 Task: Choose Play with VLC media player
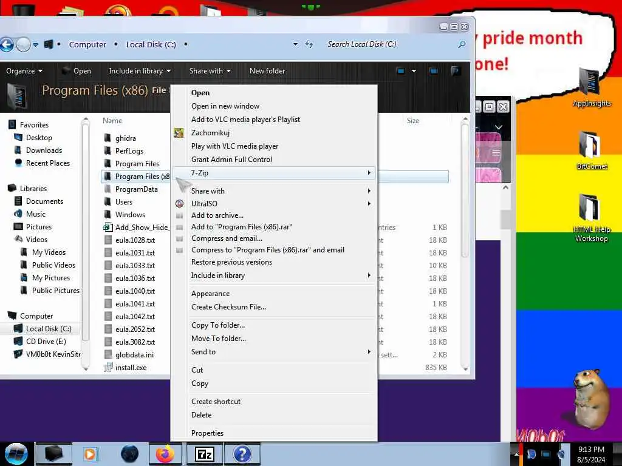pyautogui.click(x=234, y=146)
